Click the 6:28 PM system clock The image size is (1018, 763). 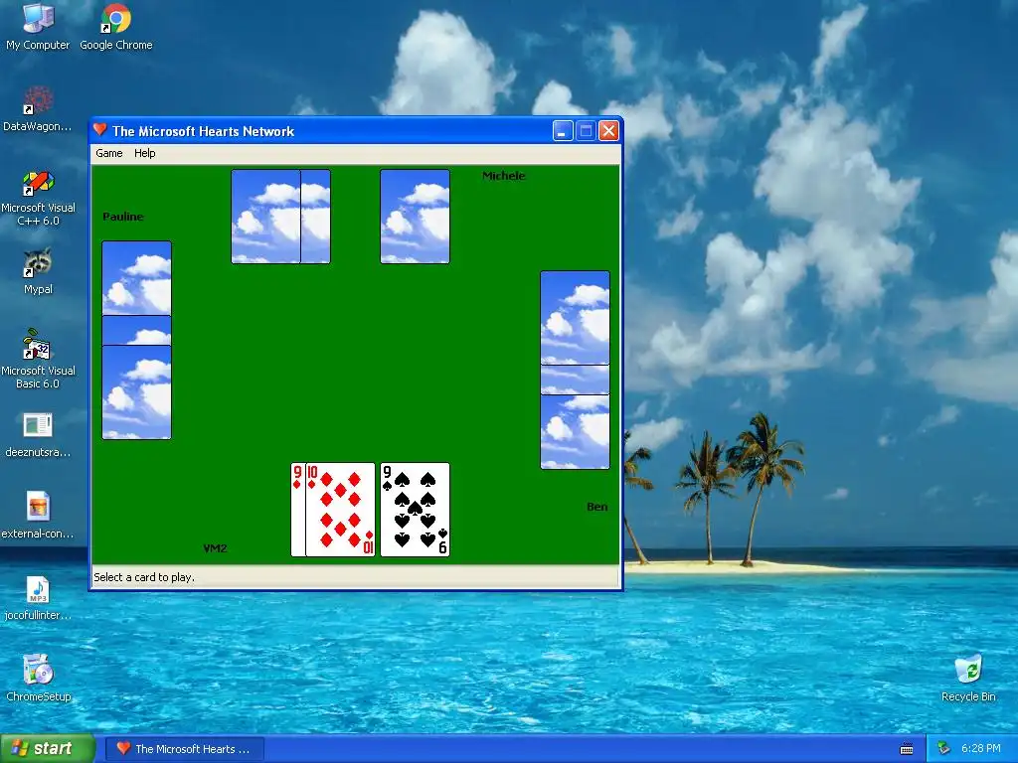pyautogui.click(x=981, y=749)
